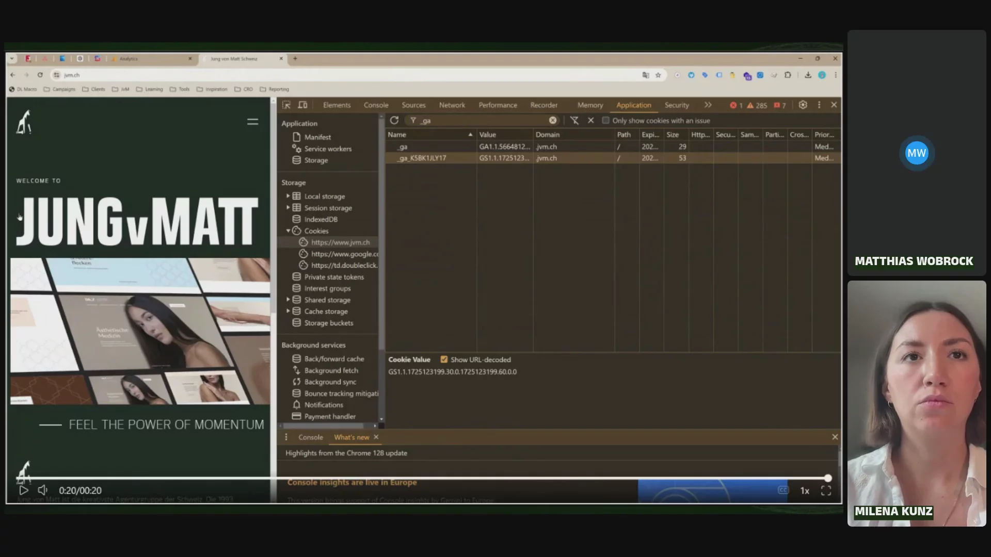Toggle the device toolbar icon
The width and height of the screenshot is (991, 557).
click(302, 105)
